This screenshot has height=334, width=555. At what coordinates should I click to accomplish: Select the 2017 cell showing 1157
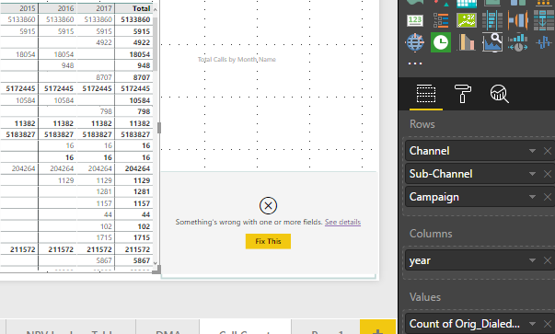click(104, 203)
